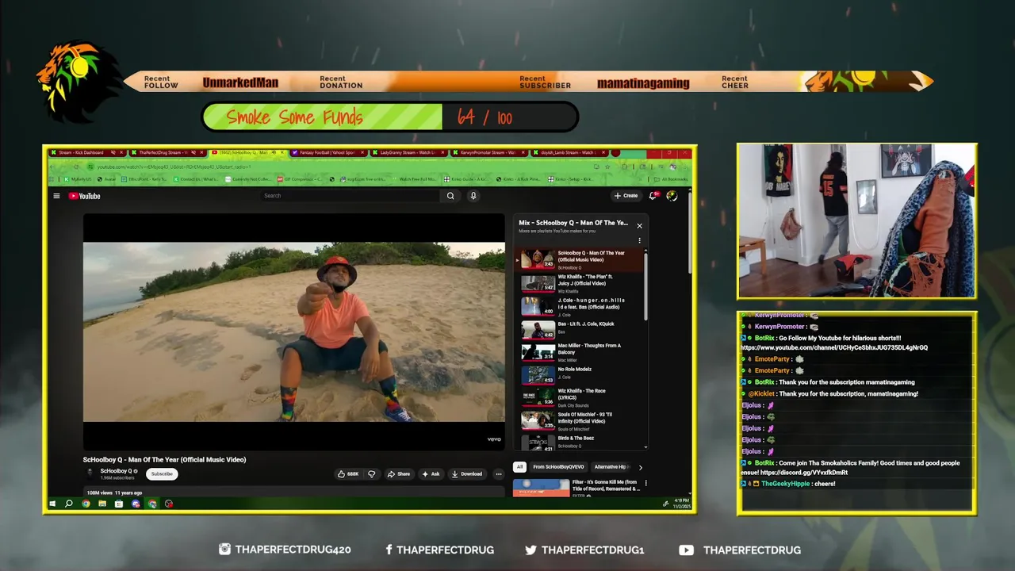This screenshot has width=1015, height=571.
Task: Select Alternative Hip chip
Action: [610, 467]
